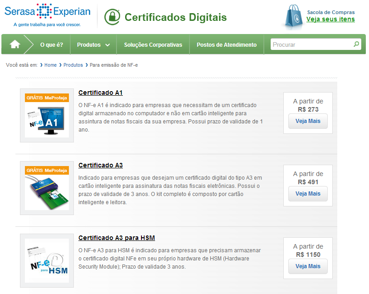Click the R$ 273 price text
Viewport: 369px width, 294px height.
[x=308, y=109]
